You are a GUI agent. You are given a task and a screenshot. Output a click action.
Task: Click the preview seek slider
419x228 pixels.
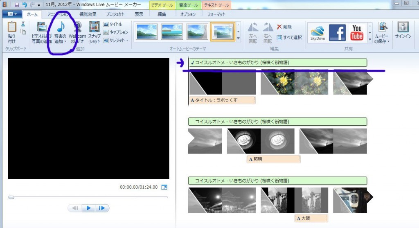tap(88, 197)
